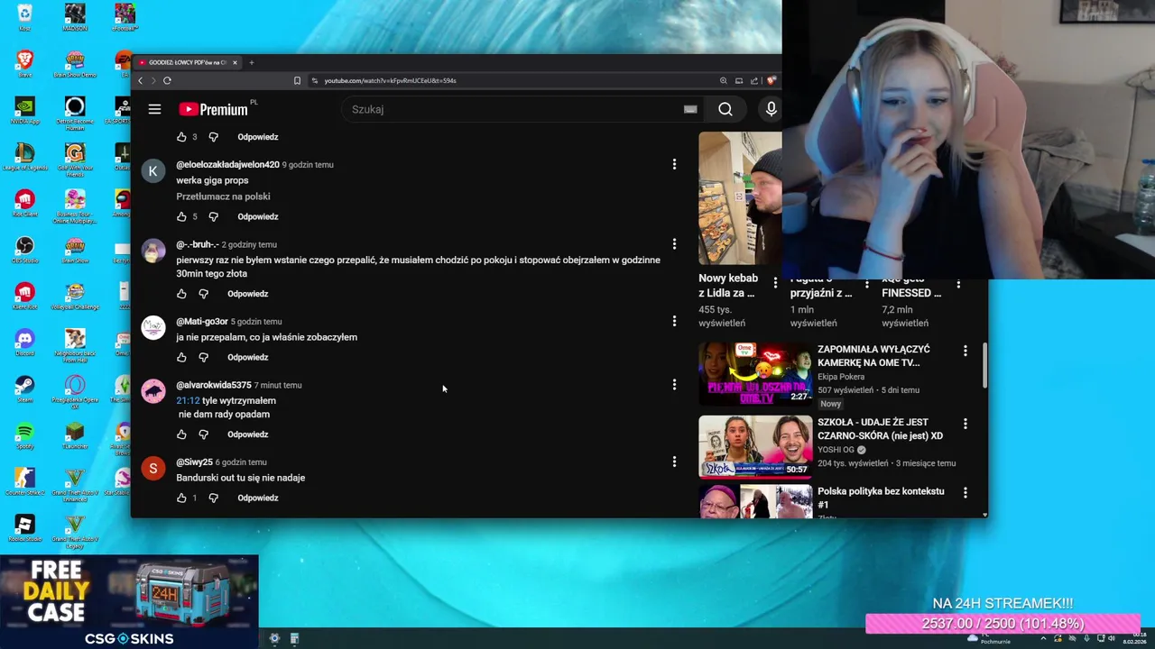Open a new tab with the plus button
This screenshot has width=1155, height=649.
pyautogui.click(x=252, y=62)
